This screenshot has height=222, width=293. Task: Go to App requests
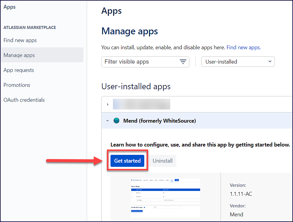tap(19, 70)
